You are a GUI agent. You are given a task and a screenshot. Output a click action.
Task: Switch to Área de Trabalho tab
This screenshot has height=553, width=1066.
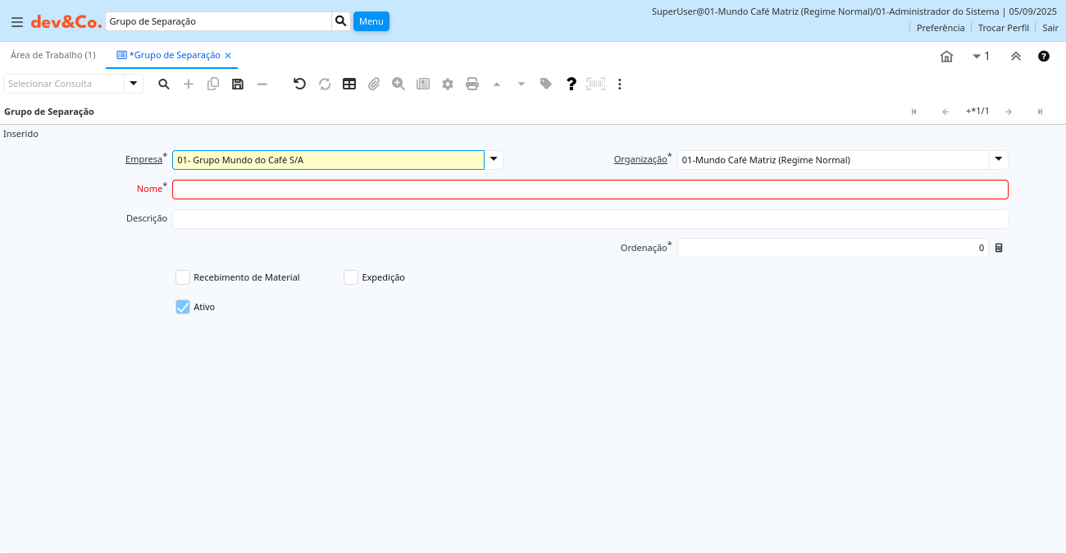pyautogui.click(x=52, y=55)
